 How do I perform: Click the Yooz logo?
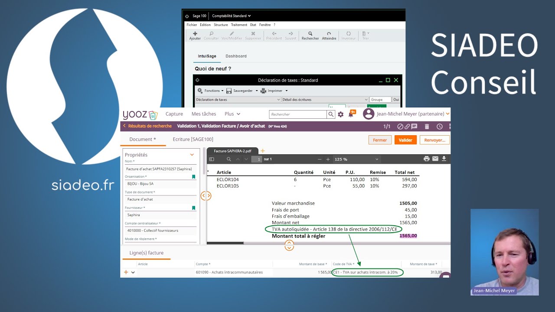tap(140, 114)
